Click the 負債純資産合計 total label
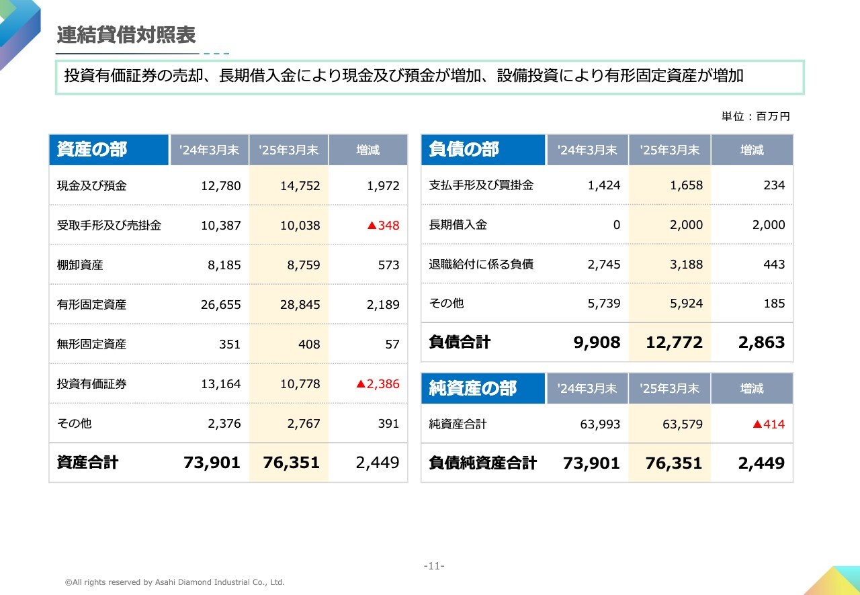The height and width of the screenshot is (595, 860). pyautogui.click(x=483, y=463)
